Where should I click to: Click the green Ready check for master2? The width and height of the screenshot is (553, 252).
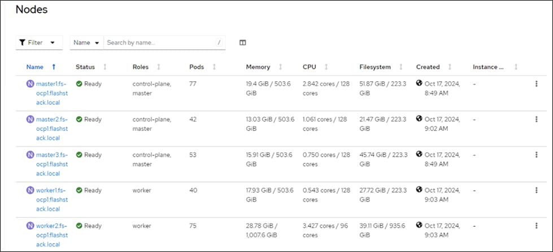(79, 120)
